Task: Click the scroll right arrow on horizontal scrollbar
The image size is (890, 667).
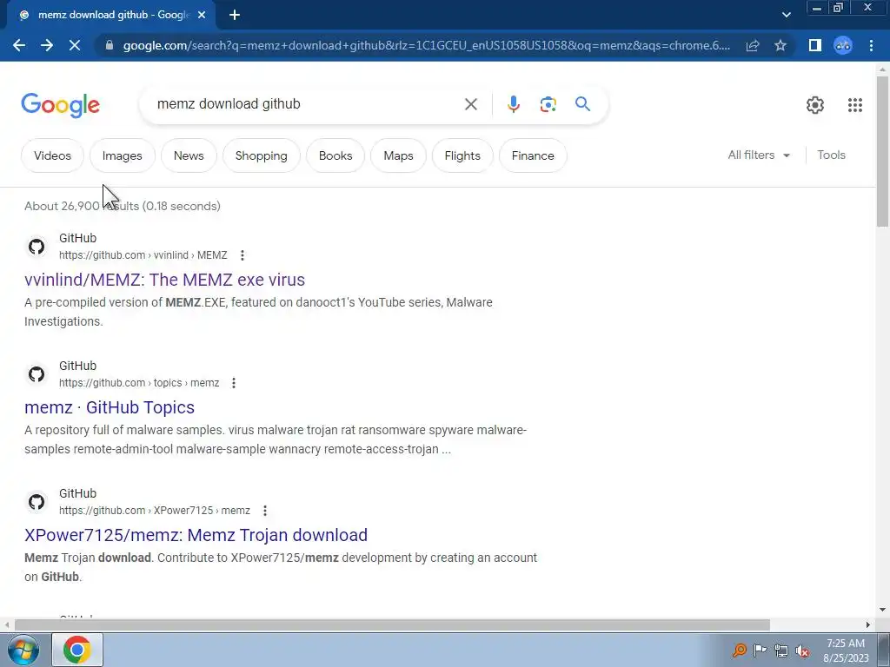Action: 868,625
